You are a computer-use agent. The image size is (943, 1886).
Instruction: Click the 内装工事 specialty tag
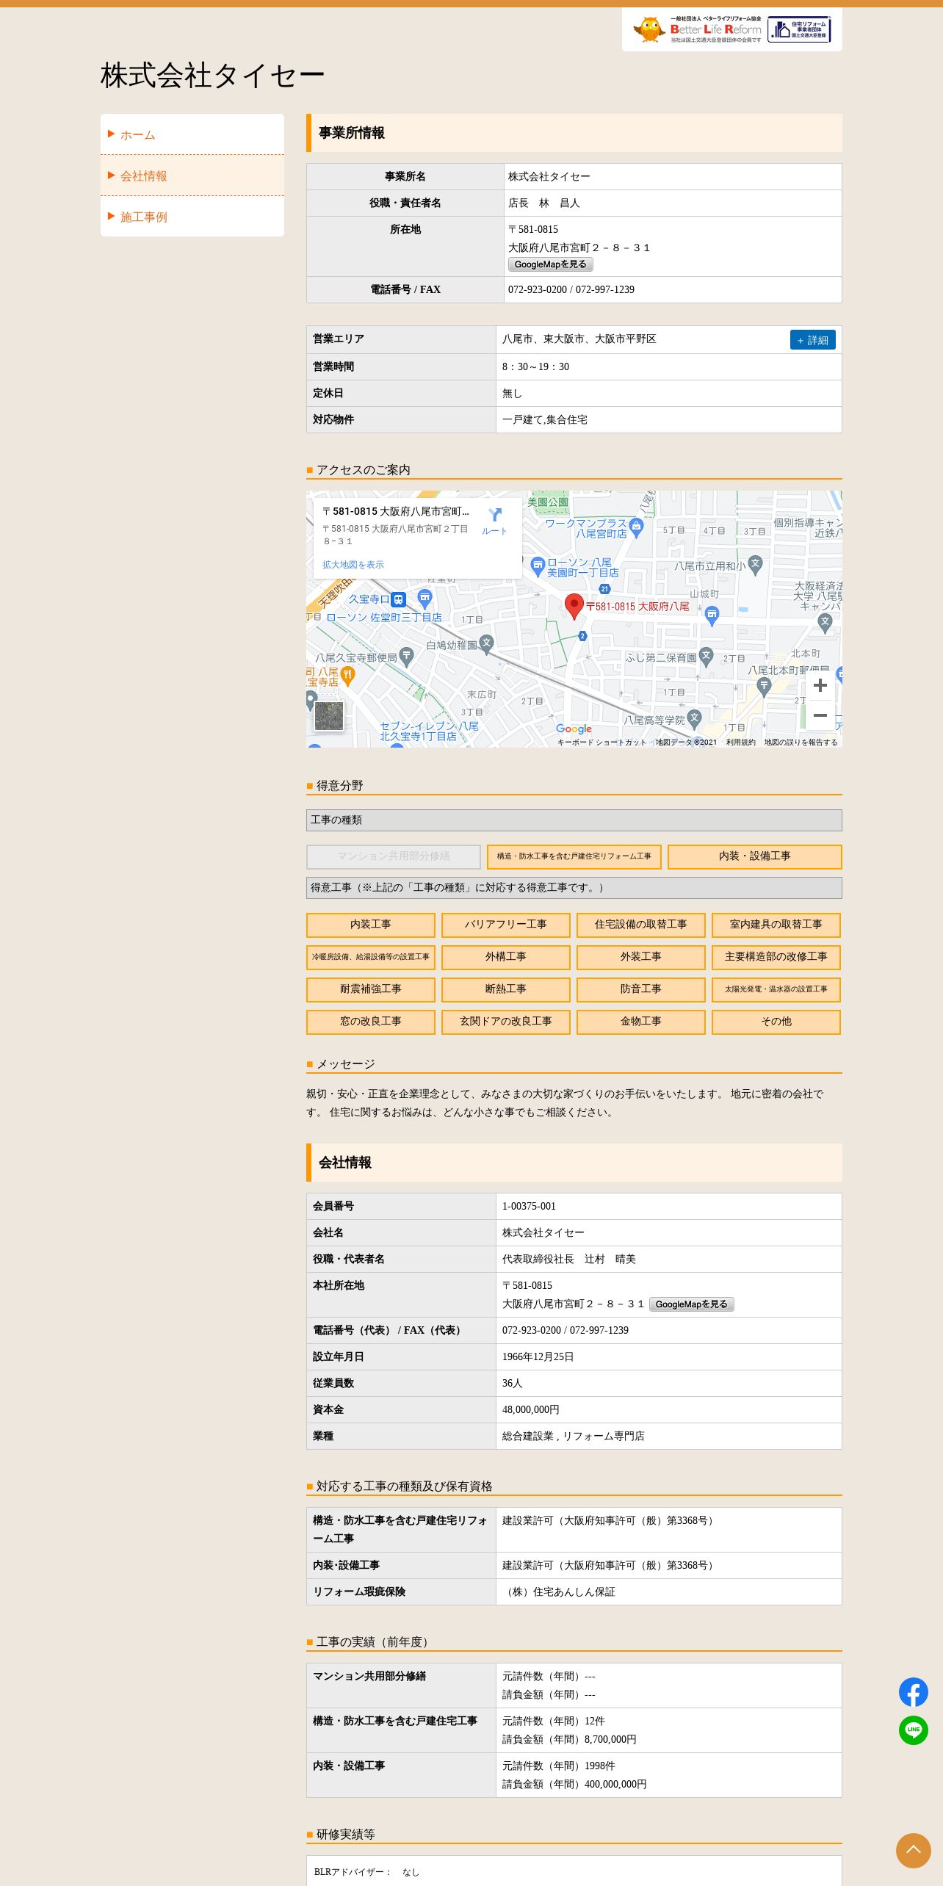[x=371, y=925]
